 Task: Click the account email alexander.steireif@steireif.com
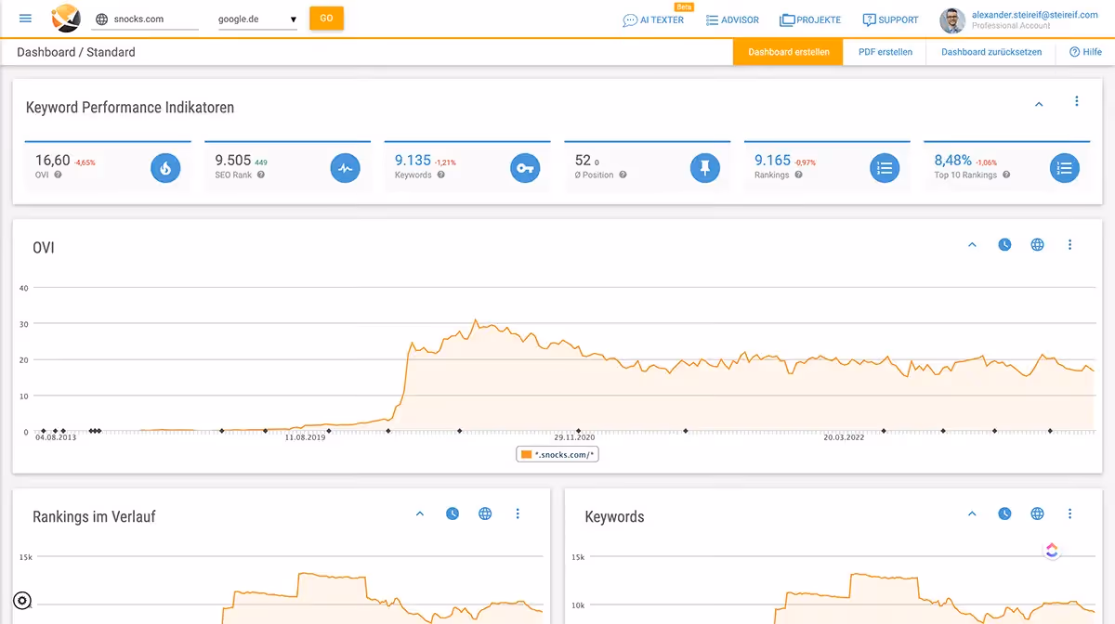(1034, 15)
